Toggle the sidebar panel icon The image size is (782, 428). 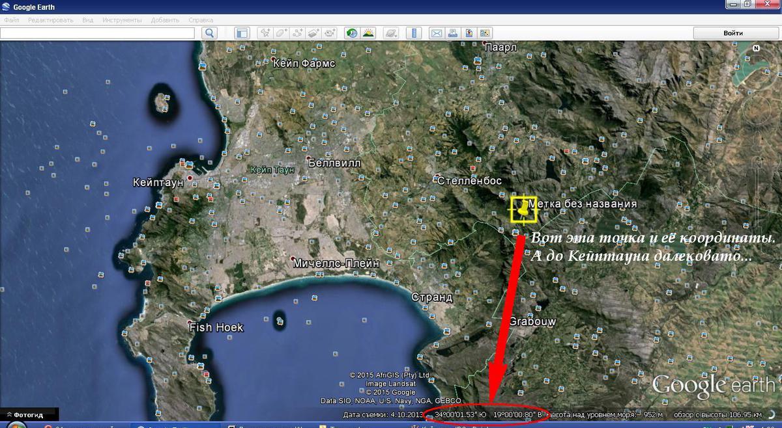[x=242, y=33]
